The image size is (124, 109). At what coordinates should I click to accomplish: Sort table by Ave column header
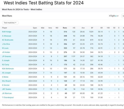point(83,28)
